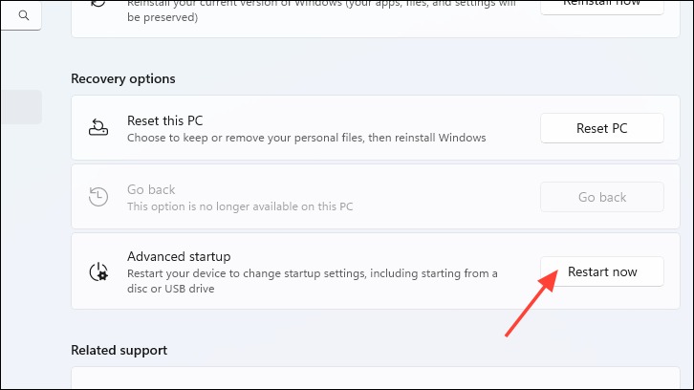This screenshot has height=390, width=694.
Task: Click the search input box
Action: (x=21, y=15)
